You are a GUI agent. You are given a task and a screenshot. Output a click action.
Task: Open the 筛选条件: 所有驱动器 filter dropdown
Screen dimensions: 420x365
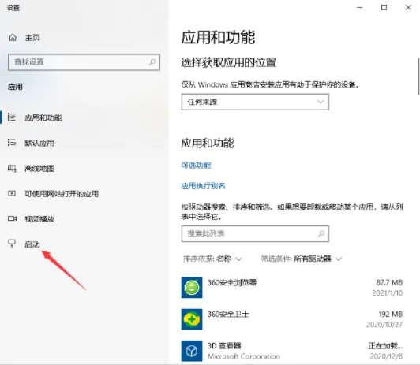[x=302, y=259]
